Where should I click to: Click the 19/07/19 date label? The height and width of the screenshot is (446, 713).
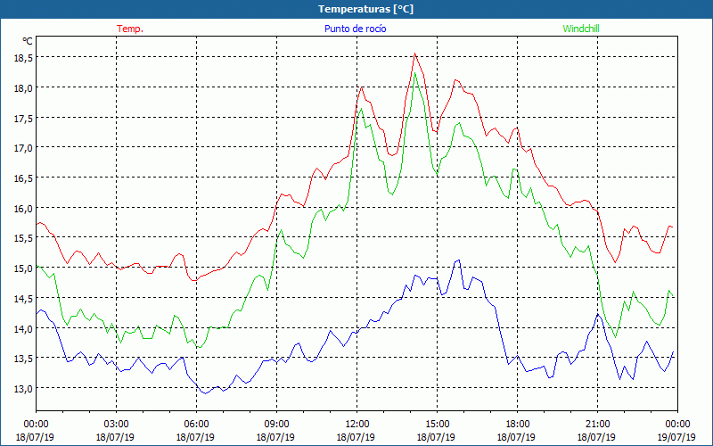click(676, 437)
